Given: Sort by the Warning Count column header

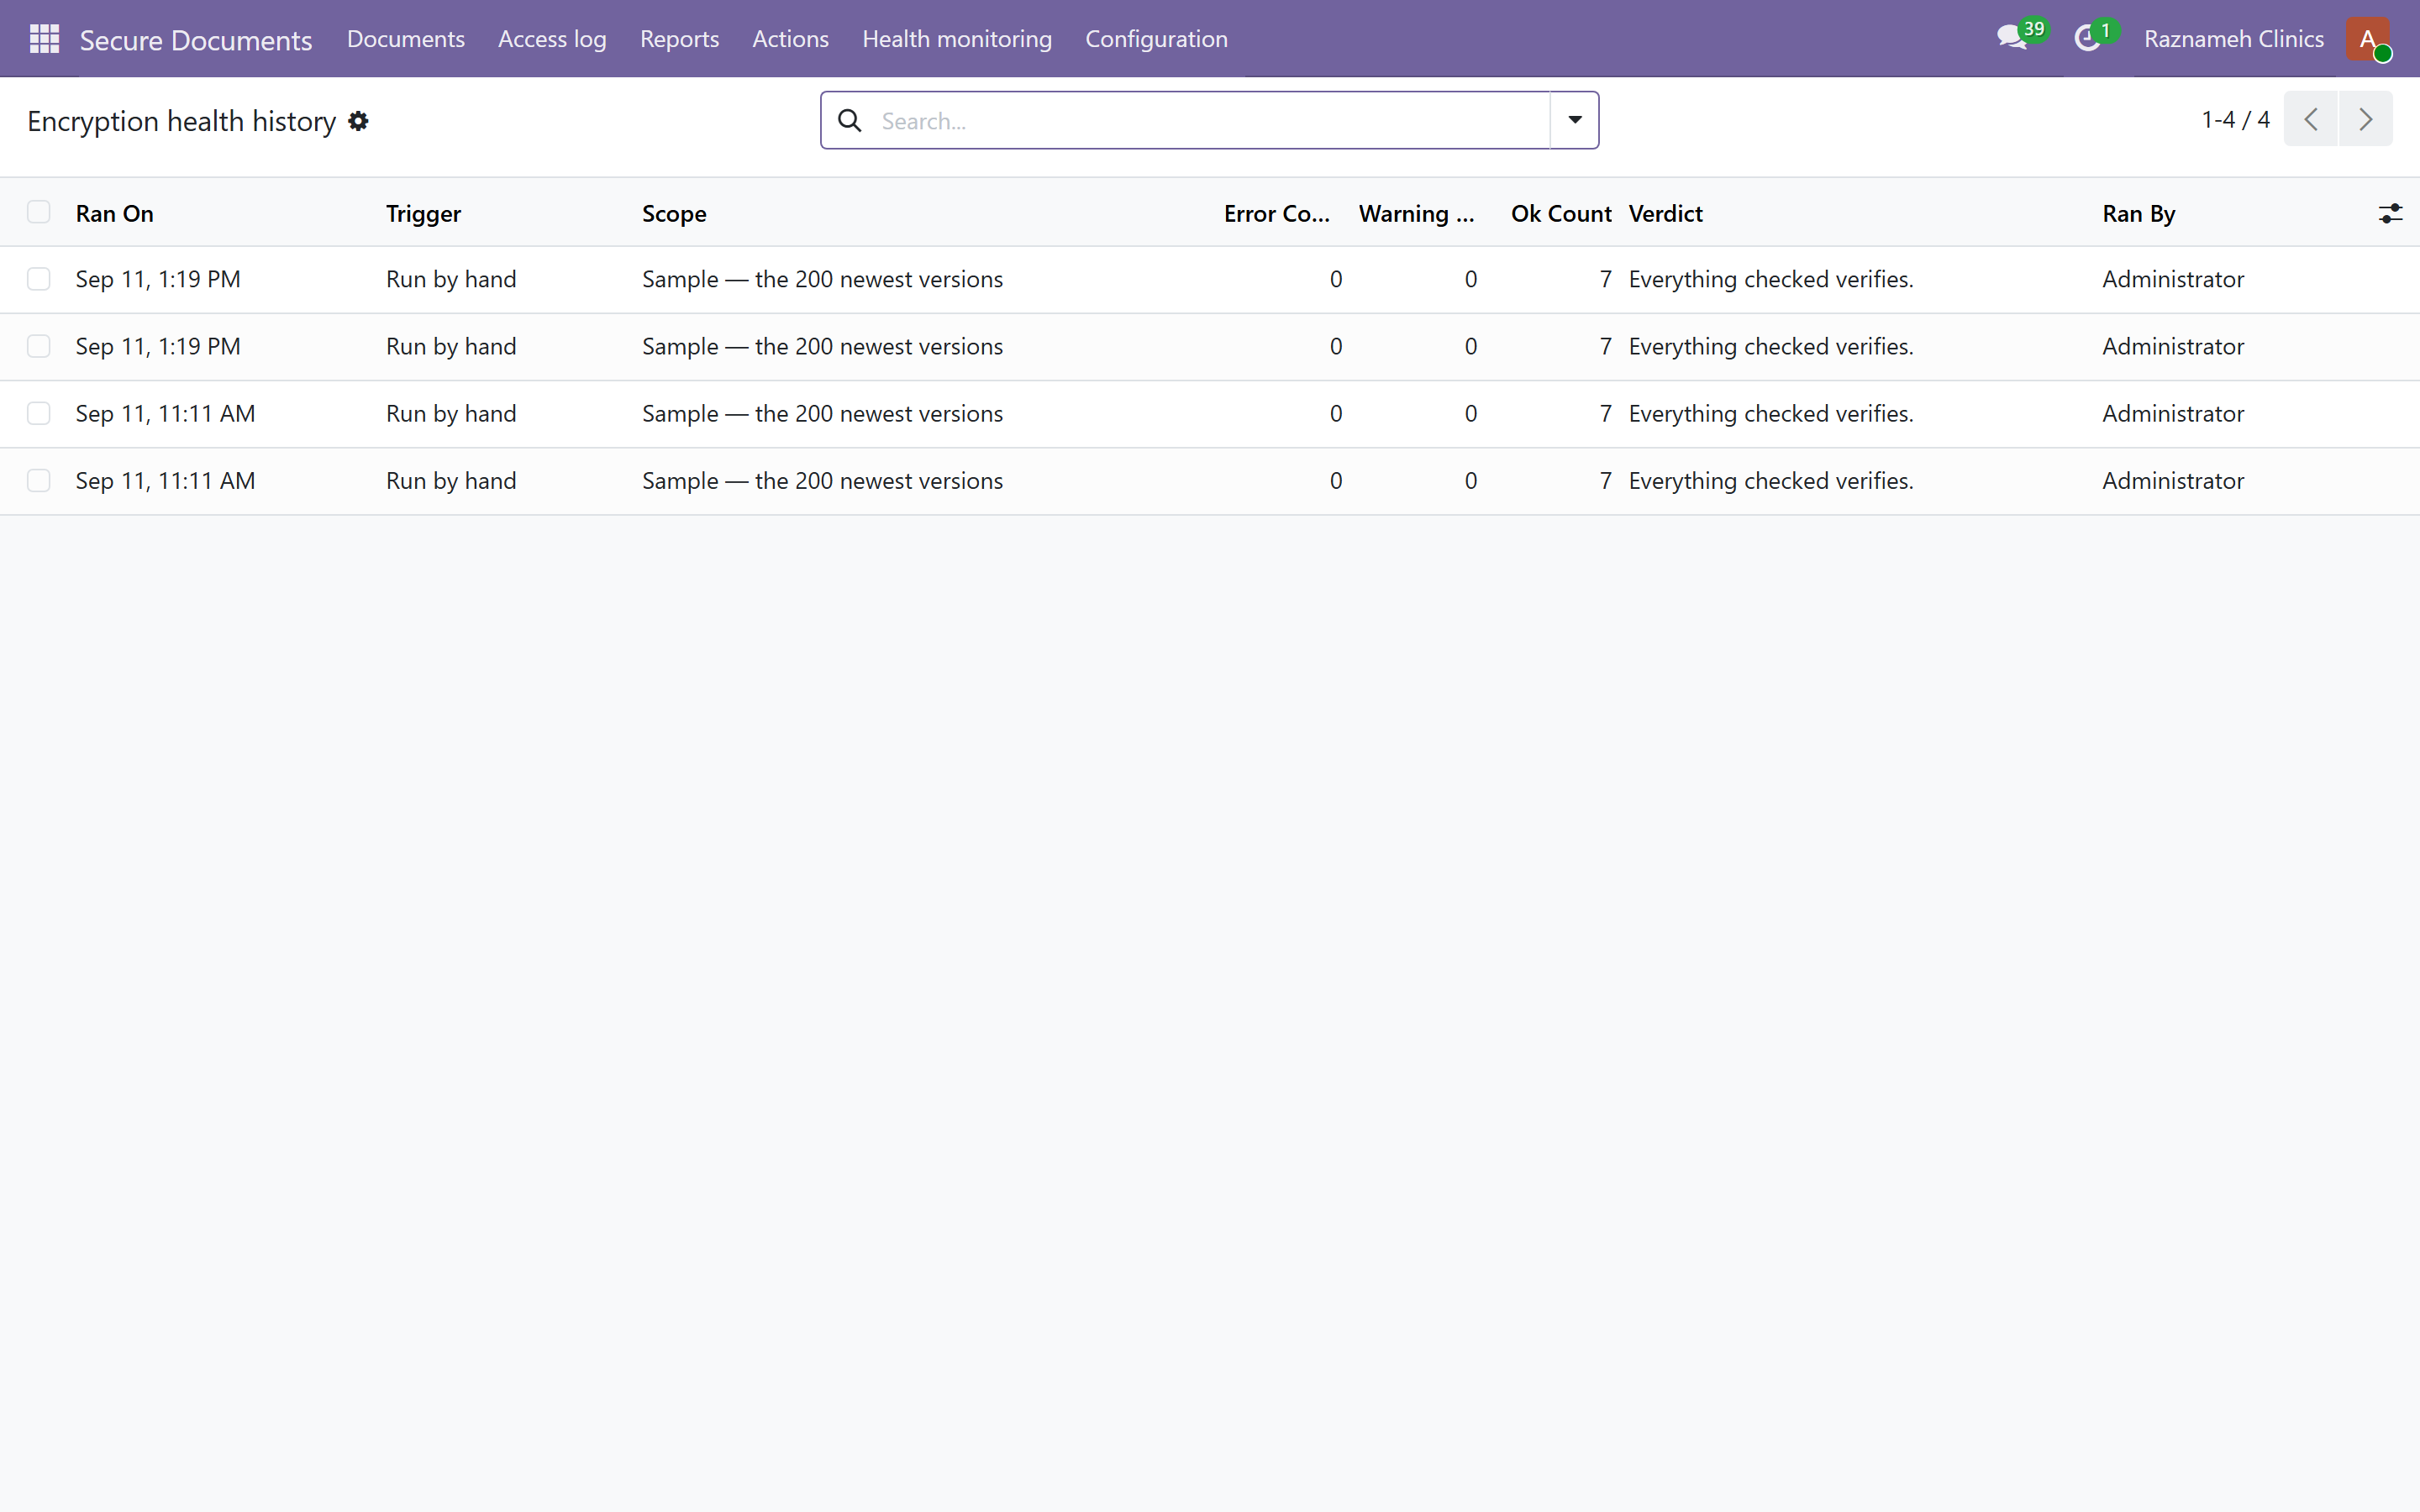Looking at the screenshot, I should (x=1416, y=213).
